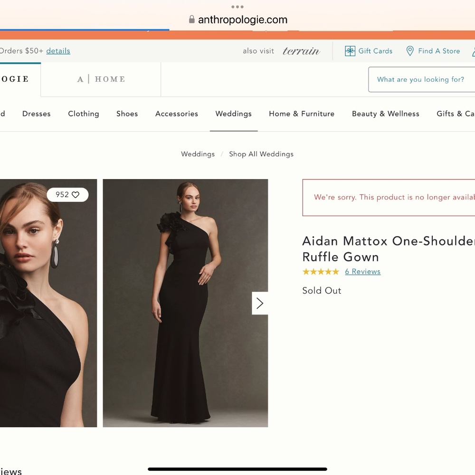
Task: Open the 6 Reviews link
Action: click(362, 272)
